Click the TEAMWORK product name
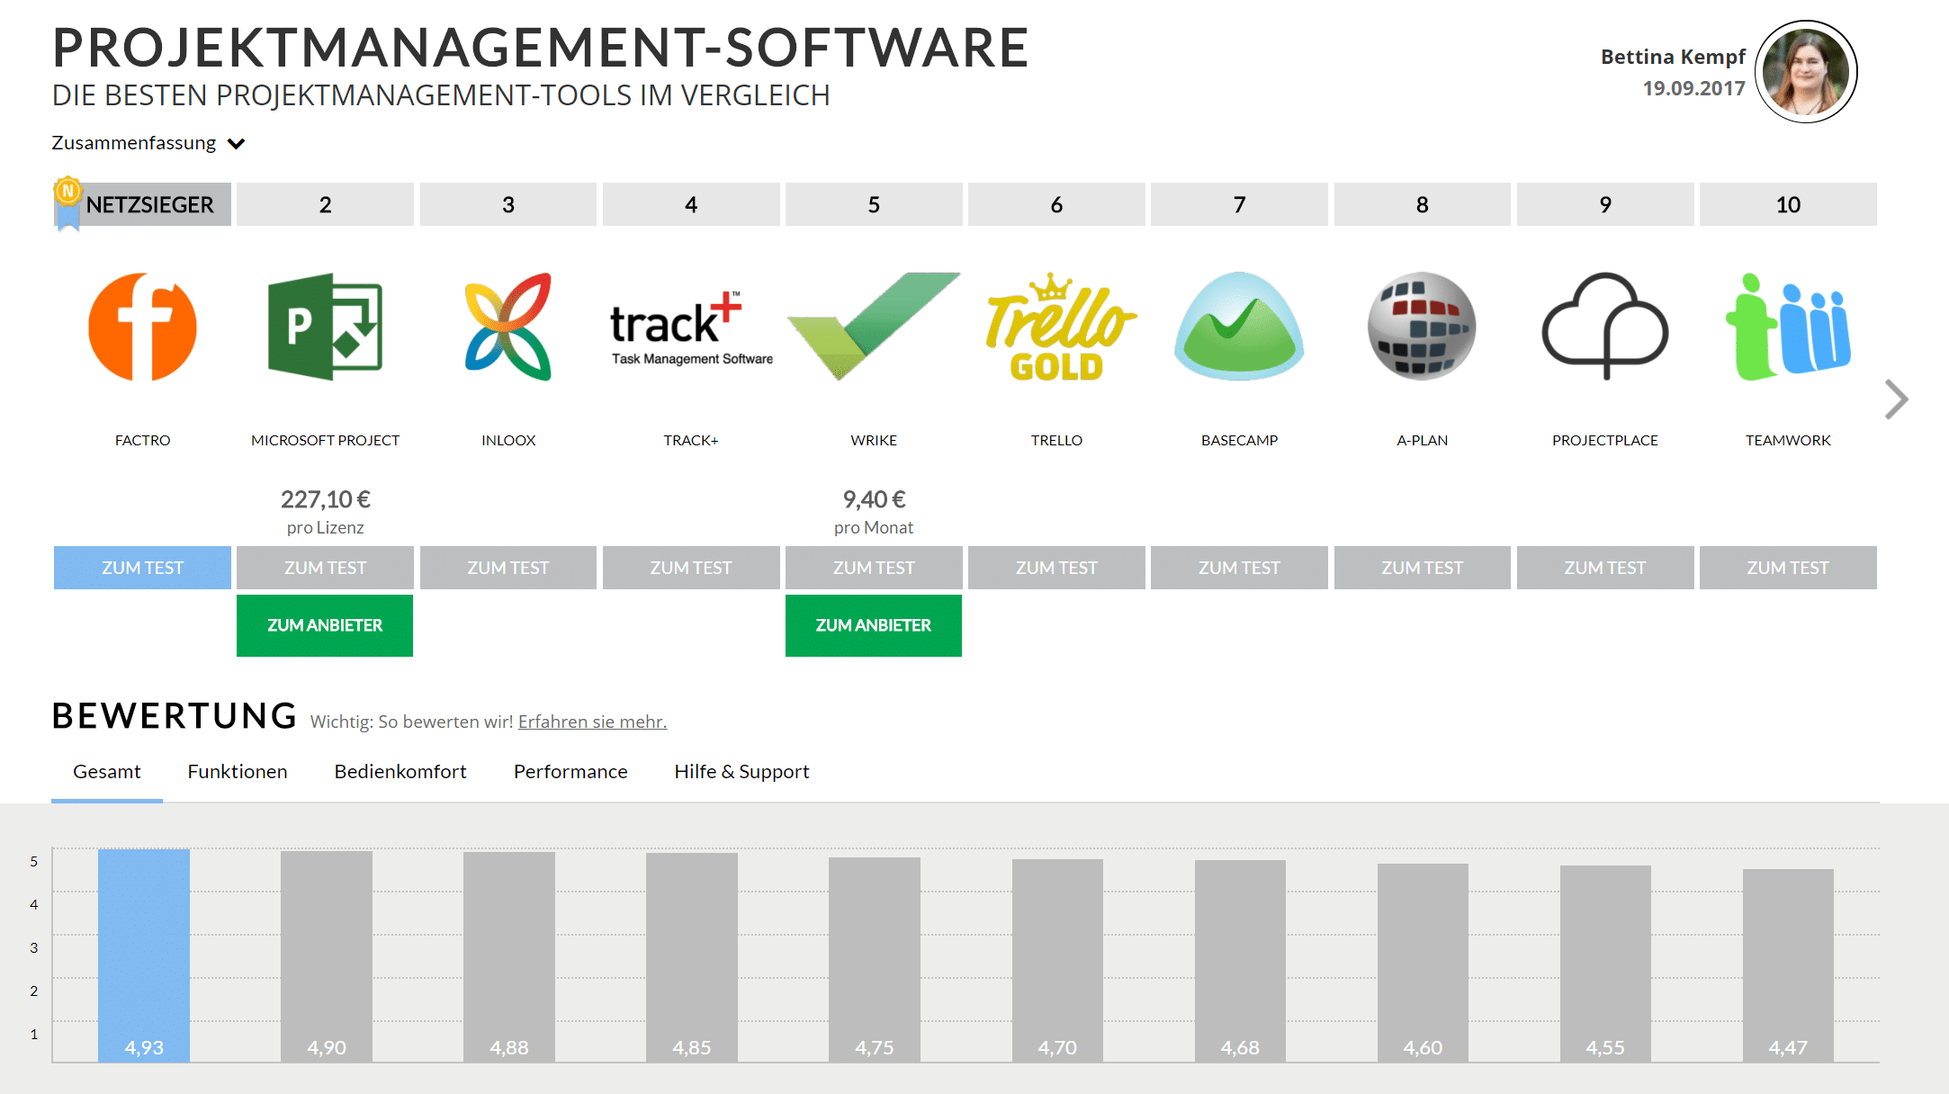This screenshot has width=1949, height=1094. (x=1788, y=440)
